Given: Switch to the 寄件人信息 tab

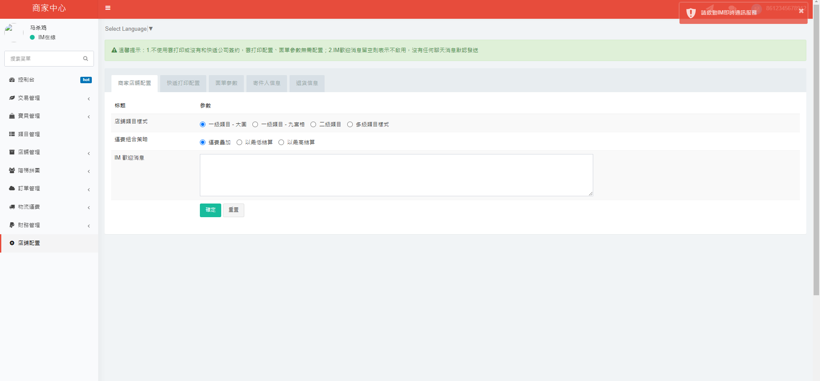Looking at the screenshot, I should click(266, 83).
